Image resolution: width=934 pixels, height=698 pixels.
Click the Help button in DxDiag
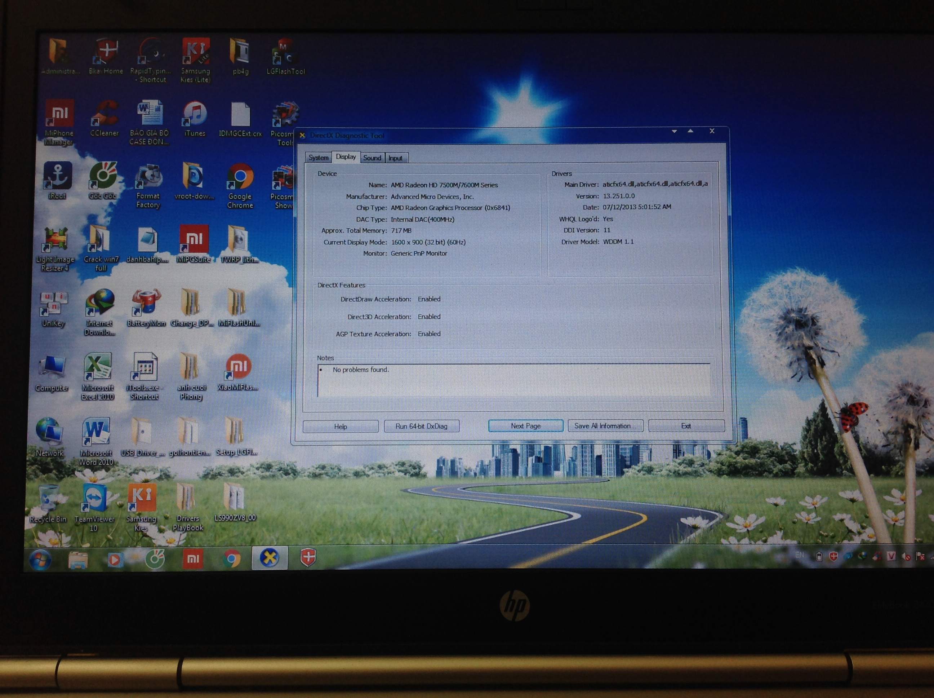[x=340, y=426]
